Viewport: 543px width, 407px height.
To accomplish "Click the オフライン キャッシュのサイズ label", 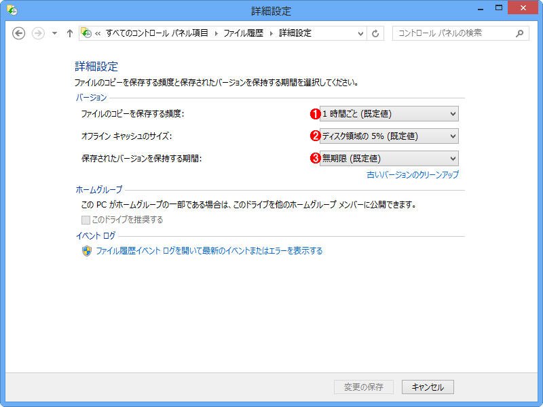I will (x=126, y=136).
